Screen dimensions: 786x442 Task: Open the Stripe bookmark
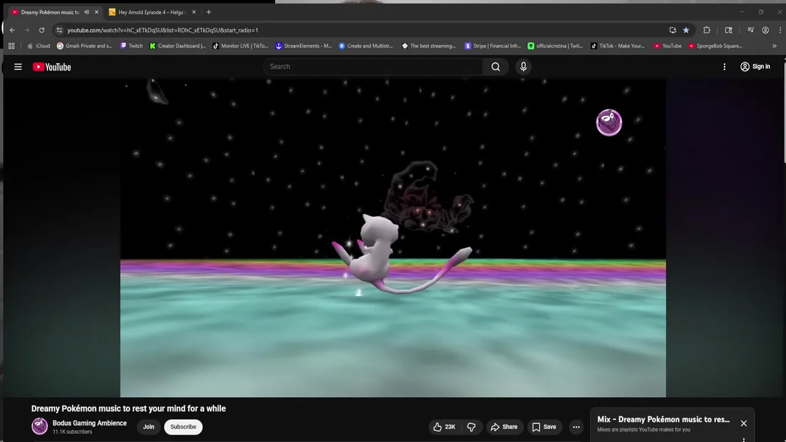pyautogui.click(x=493, y=46)
